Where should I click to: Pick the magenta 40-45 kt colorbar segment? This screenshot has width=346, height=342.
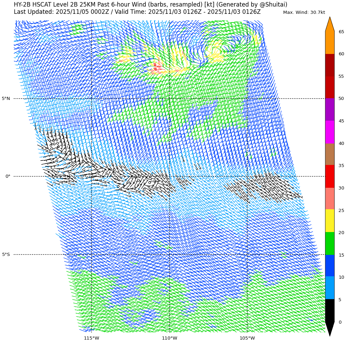coord(330,132)
